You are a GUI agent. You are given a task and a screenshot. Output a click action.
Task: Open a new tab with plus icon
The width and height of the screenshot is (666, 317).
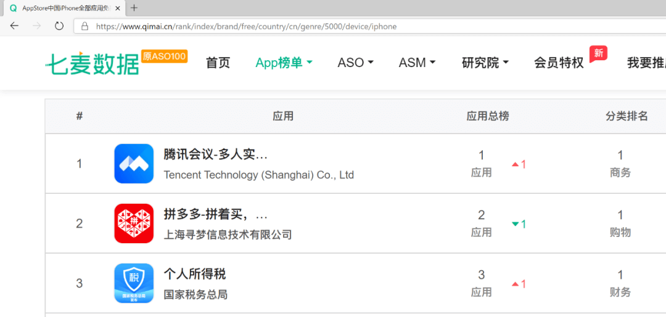coord(134,7)
